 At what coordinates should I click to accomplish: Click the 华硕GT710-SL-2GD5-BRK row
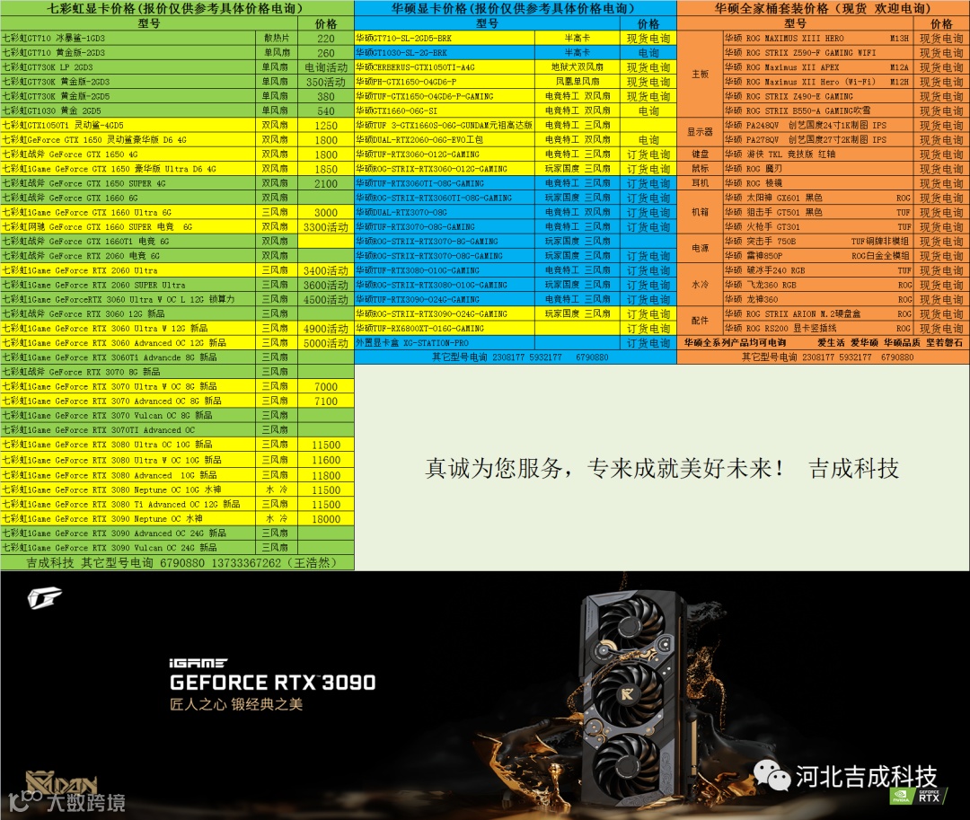click(516, 38)
